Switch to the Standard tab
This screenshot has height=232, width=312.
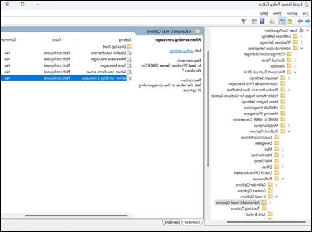click(172, 222)
